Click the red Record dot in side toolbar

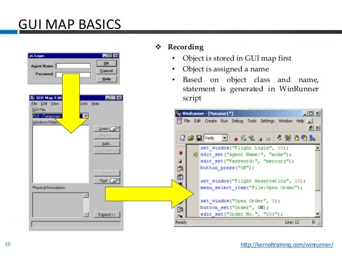pyautogui.click(x=180, y=153)
